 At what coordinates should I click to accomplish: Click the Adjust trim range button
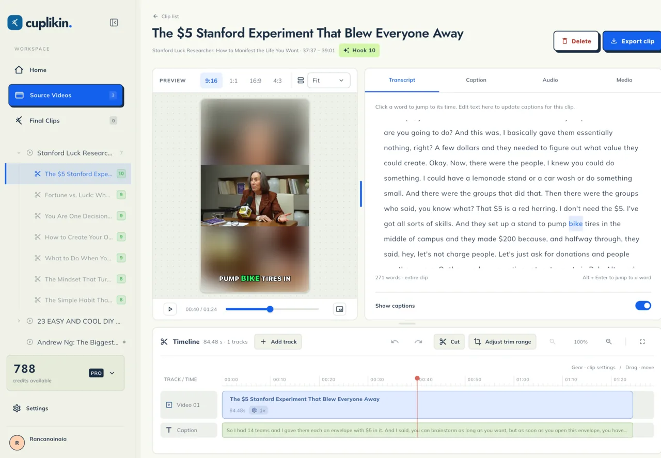[x=502, y=342]
